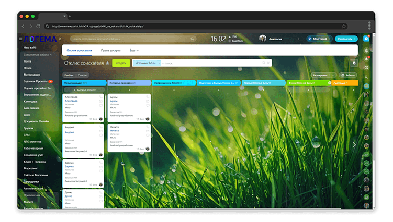The width and height of the screenshot is (393, 222).
Task: Click phone icon on Зарема card
Action: pyautogui.click(x=101, y=163)
